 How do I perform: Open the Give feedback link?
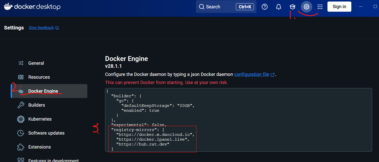click(x=41, y=28)
